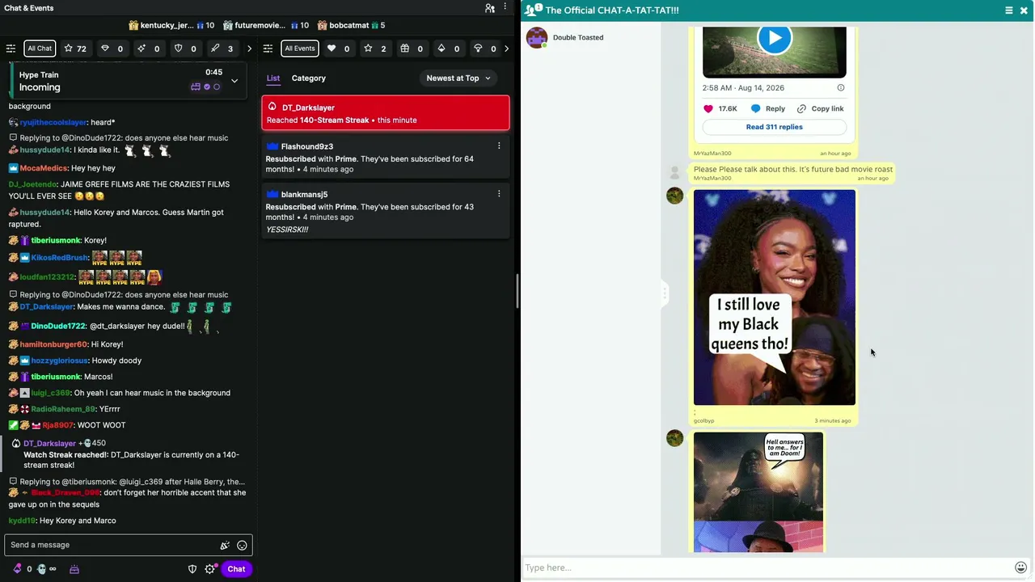The image size is (1035, 582).
Task: Toggle the sparkle chat filter
Action: 148,48
